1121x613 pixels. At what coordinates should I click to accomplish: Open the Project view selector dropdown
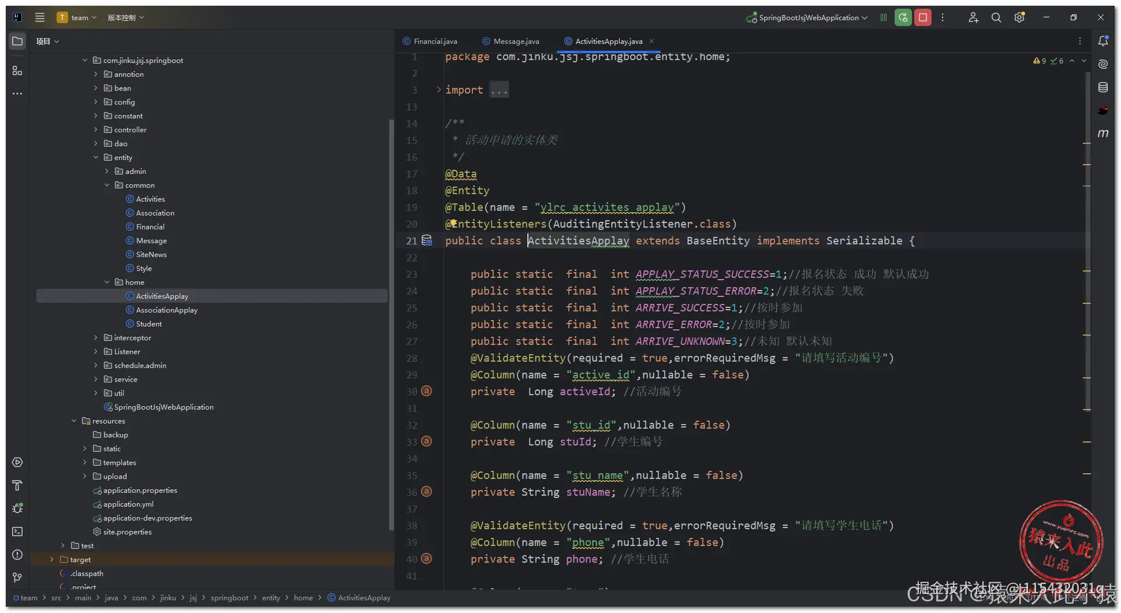pyautogui.click(x=48, y=41)
